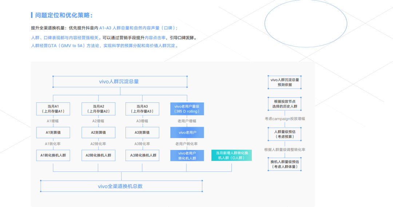
Task: Select the A3测算值 box
Action: point(142,133)
